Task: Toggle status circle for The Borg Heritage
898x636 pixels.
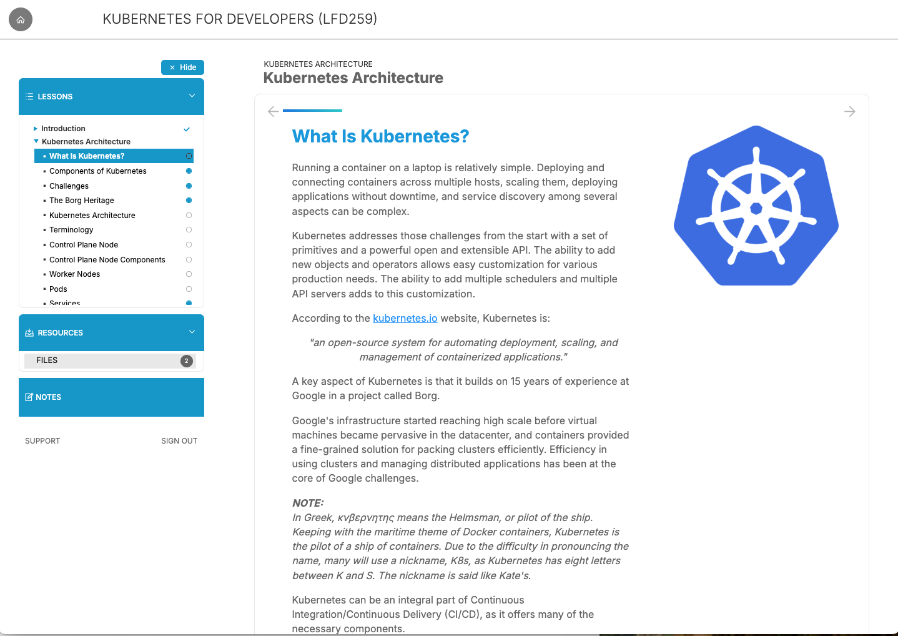Action: (x=189, y=201)
